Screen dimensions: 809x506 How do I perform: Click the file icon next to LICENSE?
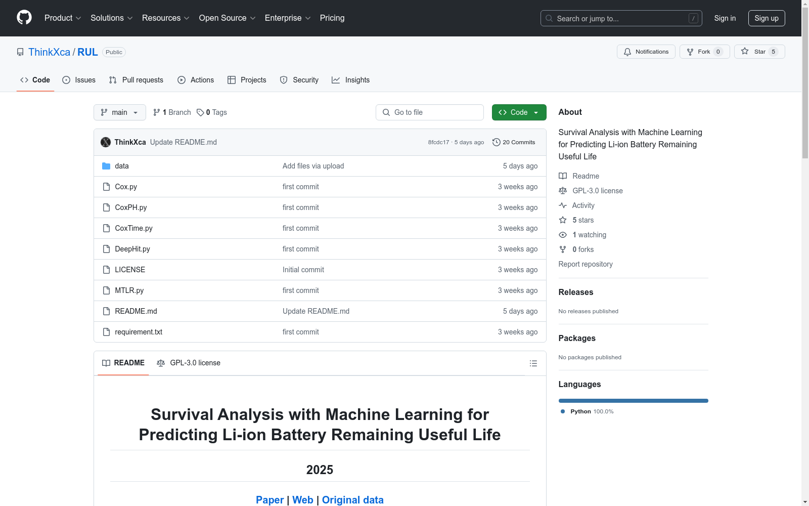(x=106, y=270)
